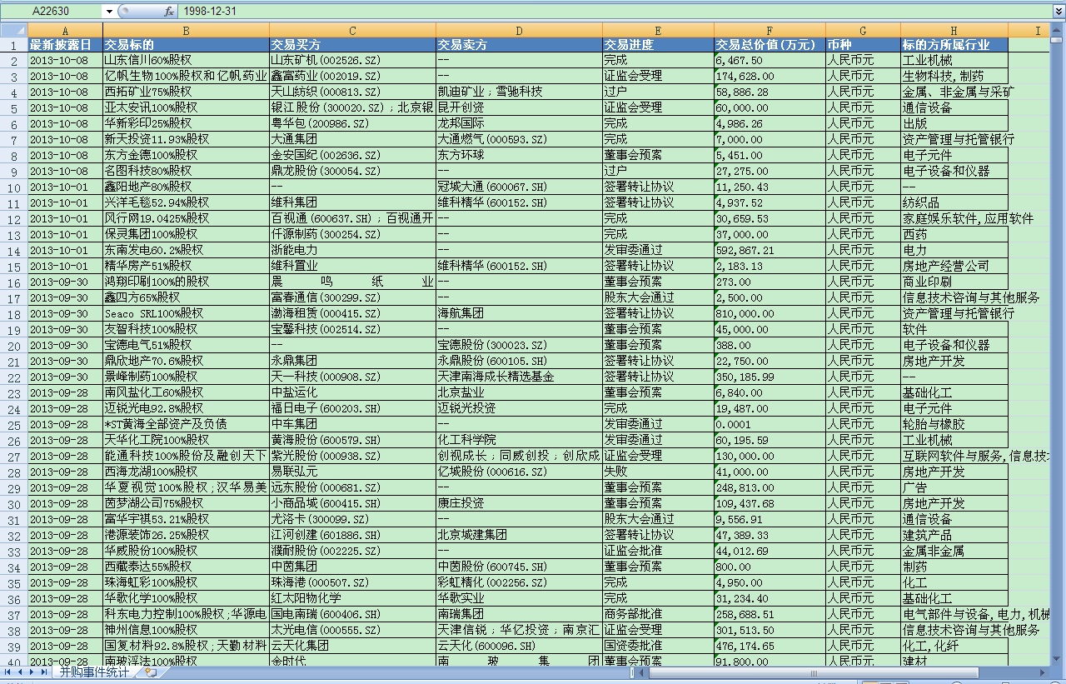The height and width of the screenshot is (684, 1066).
Task: Click cell 鑫富药业(002019.SZ)
Action: coord(352,77)
